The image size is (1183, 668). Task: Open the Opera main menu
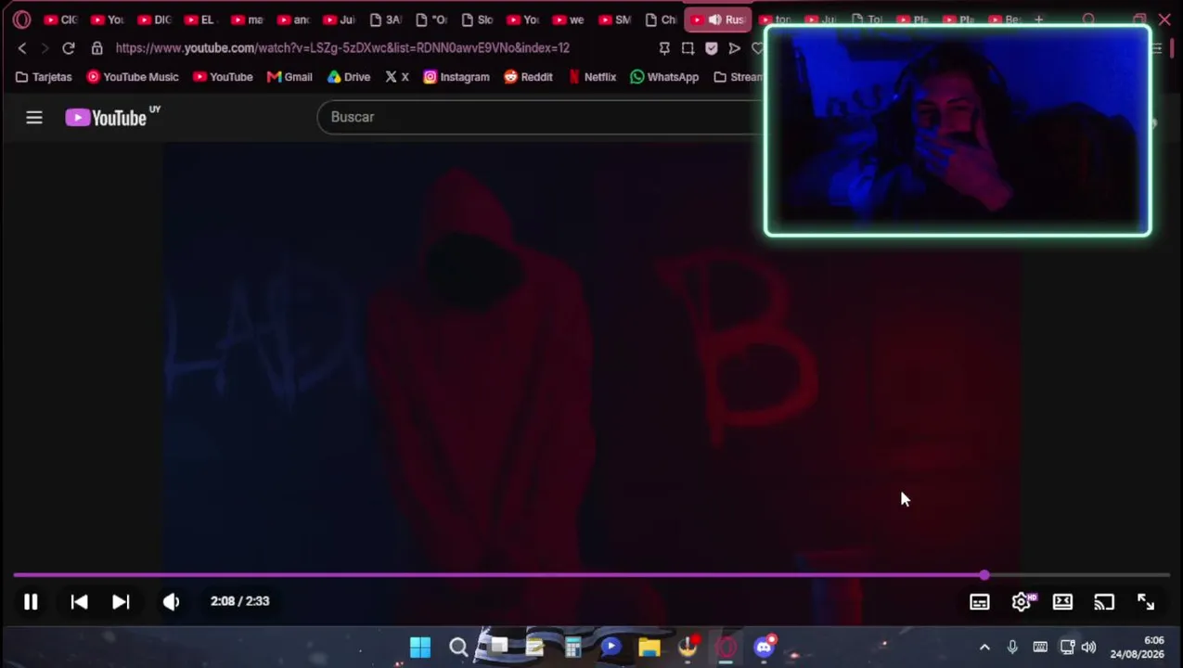click(x=21, y=19)
